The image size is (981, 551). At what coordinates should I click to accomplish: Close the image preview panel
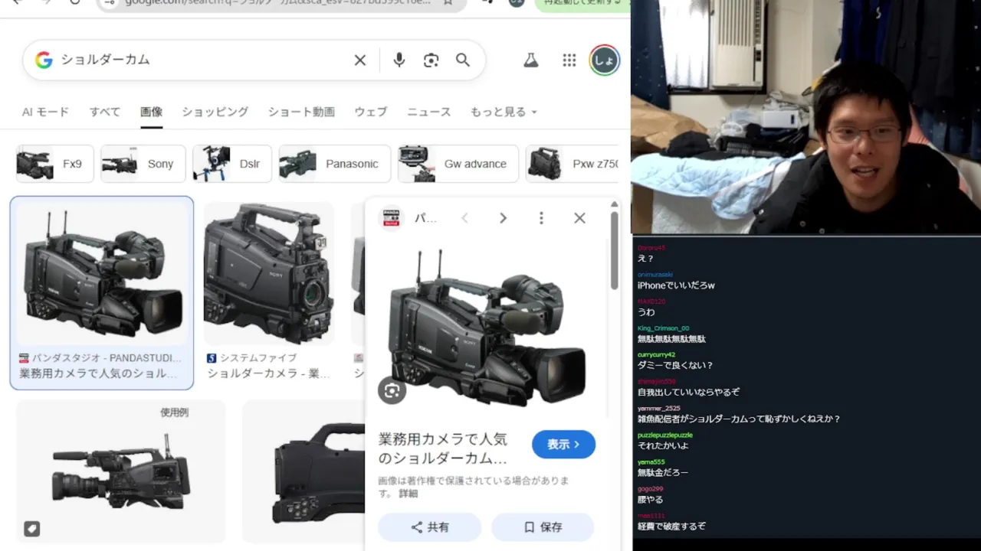(x=579, y=218)
